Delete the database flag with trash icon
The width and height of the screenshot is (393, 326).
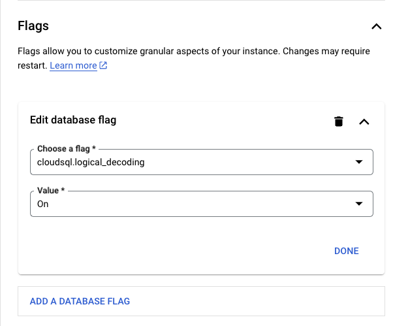pyautogui.click(x=339, y=122)
